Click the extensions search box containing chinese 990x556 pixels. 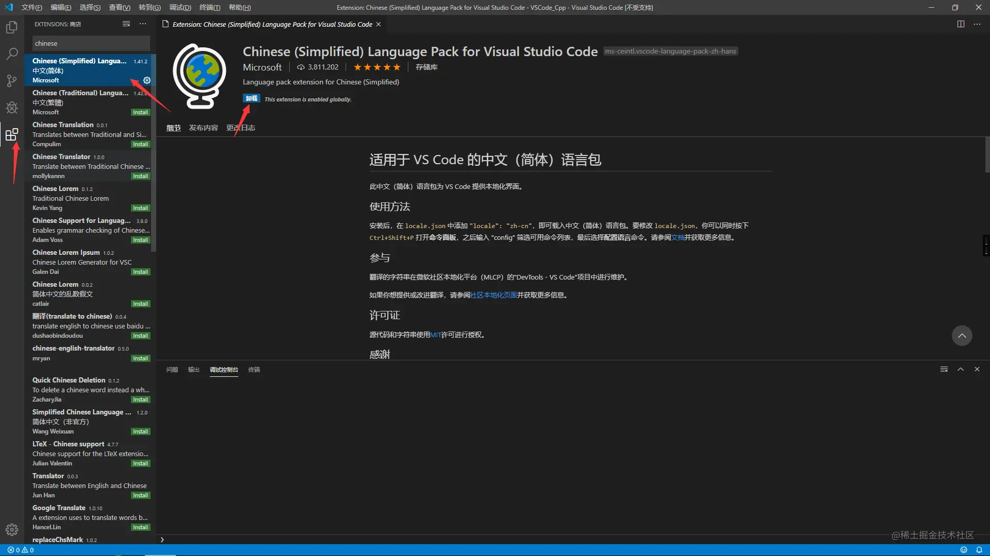click(91, 43)
